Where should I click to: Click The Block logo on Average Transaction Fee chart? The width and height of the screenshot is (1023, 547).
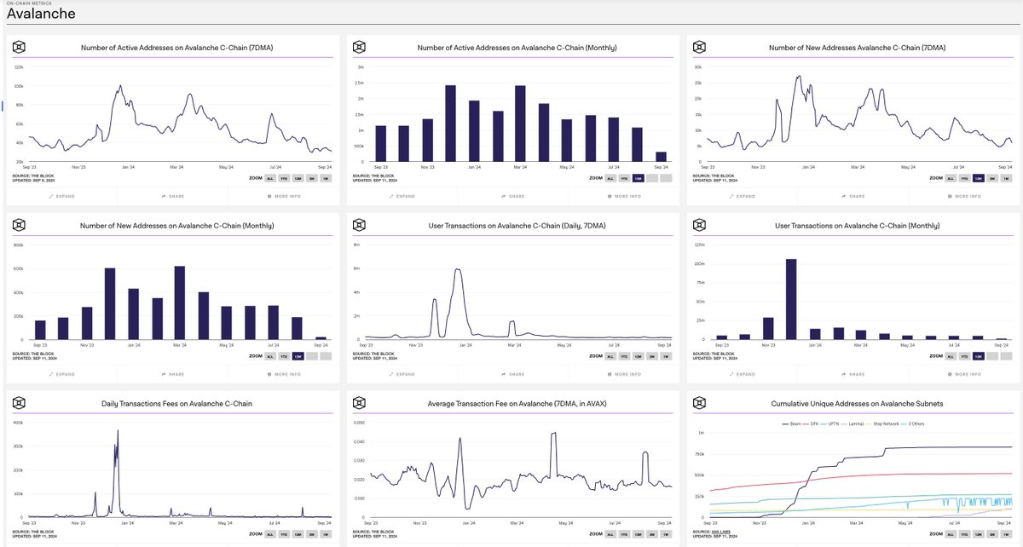tap(361, 403)
